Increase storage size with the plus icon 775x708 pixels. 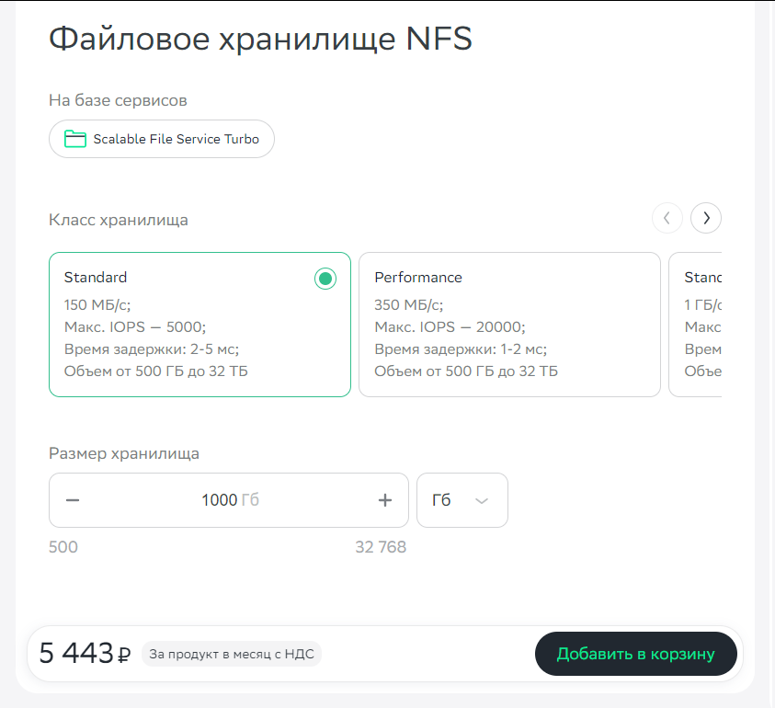point(385,500)
